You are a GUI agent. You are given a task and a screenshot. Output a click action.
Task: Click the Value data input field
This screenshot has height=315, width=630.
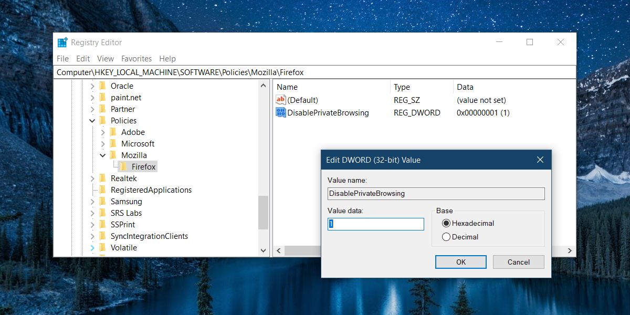(376, 224)
